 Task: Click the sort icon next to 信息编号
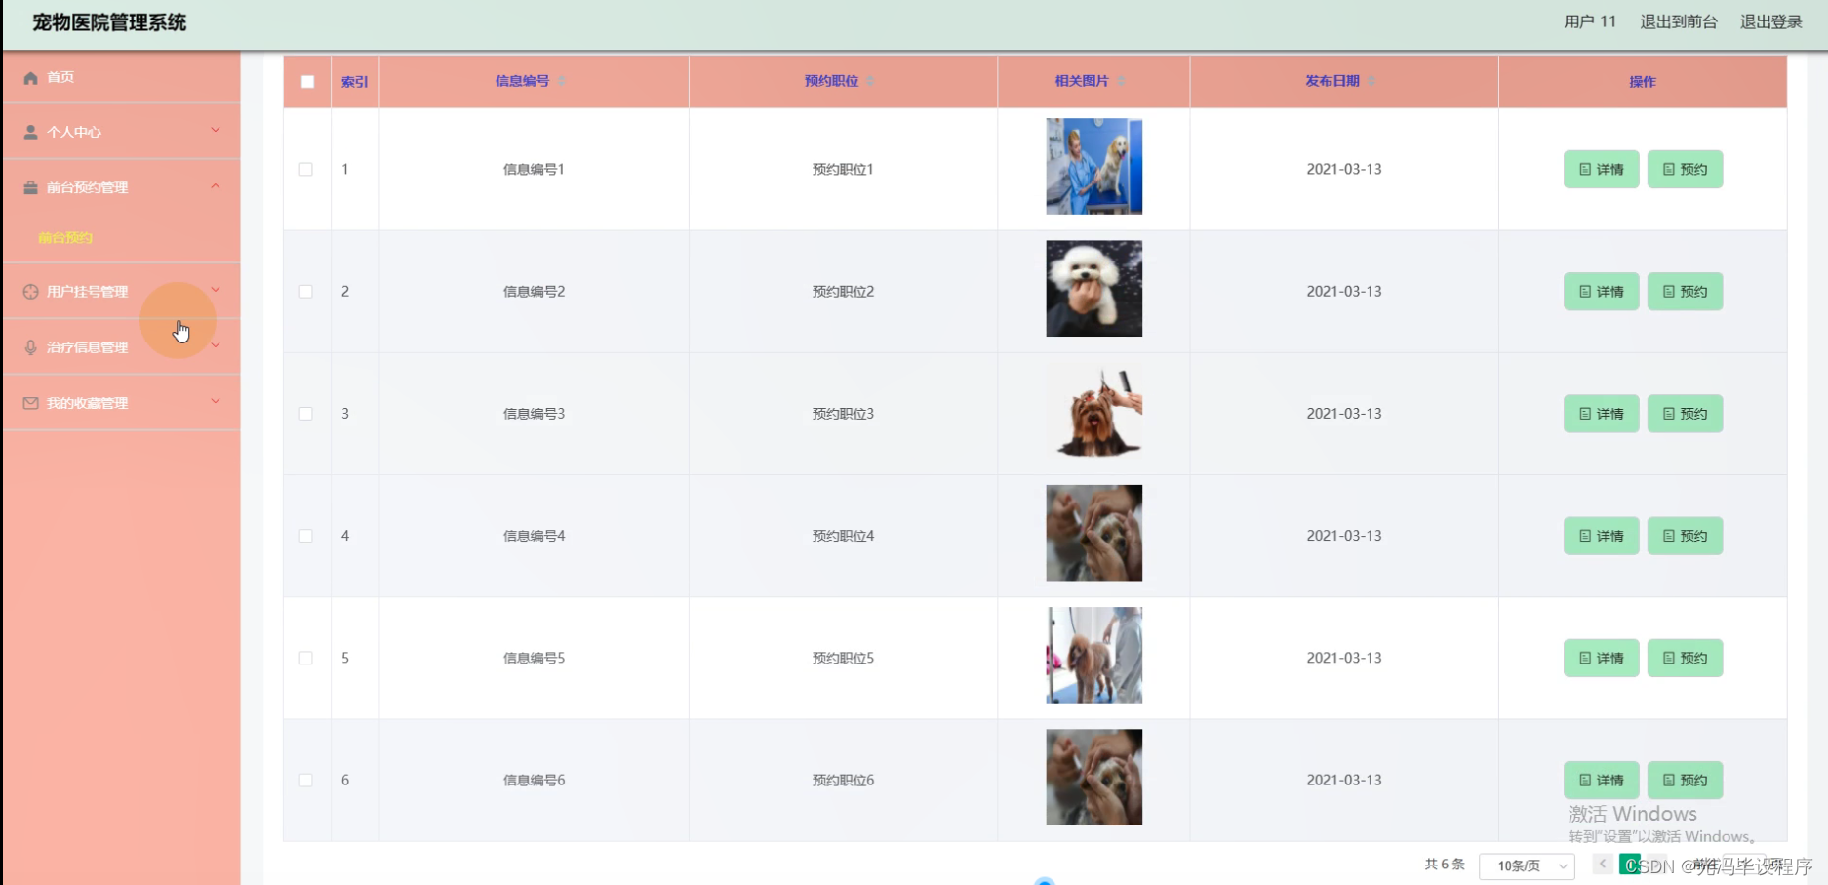(562, 81)
